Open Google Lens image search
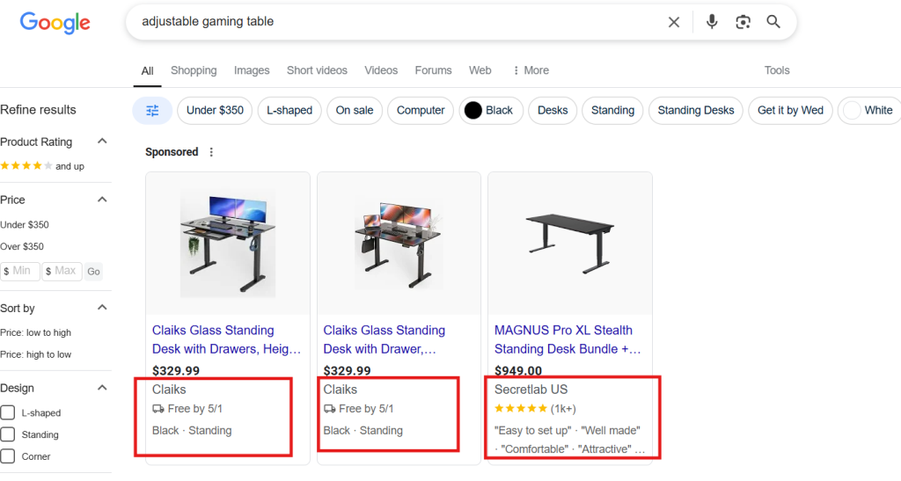 click(x=744, y=22)
